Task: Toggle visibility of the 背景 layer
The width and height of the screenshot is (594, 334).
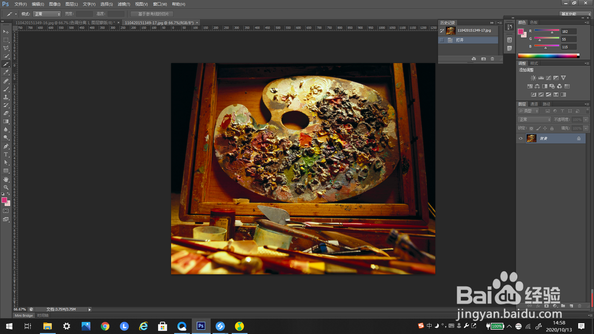Action: 521,139
